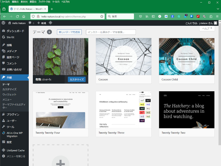Open a new browser tab with plus

52,9
